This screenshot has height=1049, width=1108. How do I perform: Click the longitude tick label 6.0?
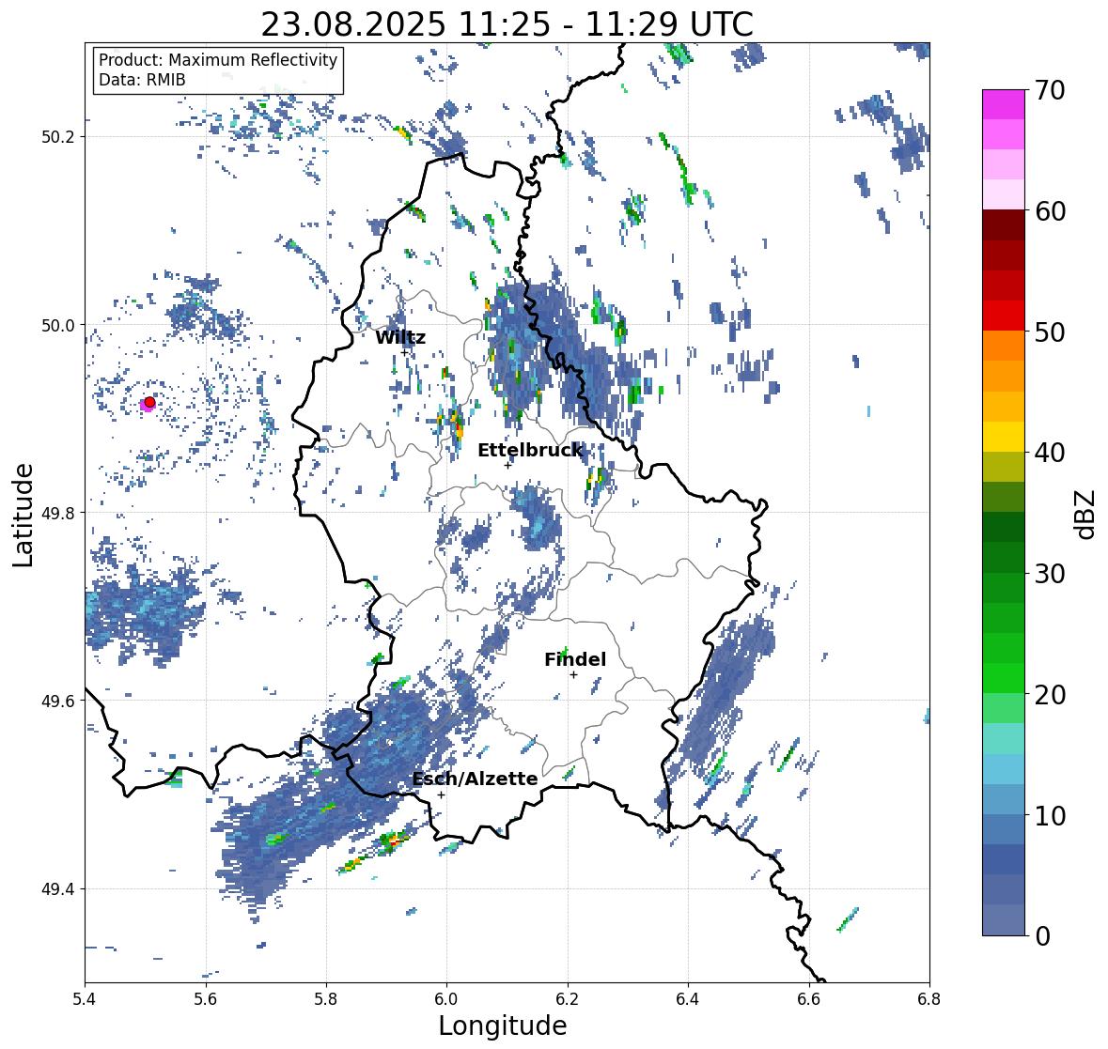tap(446, 998)
